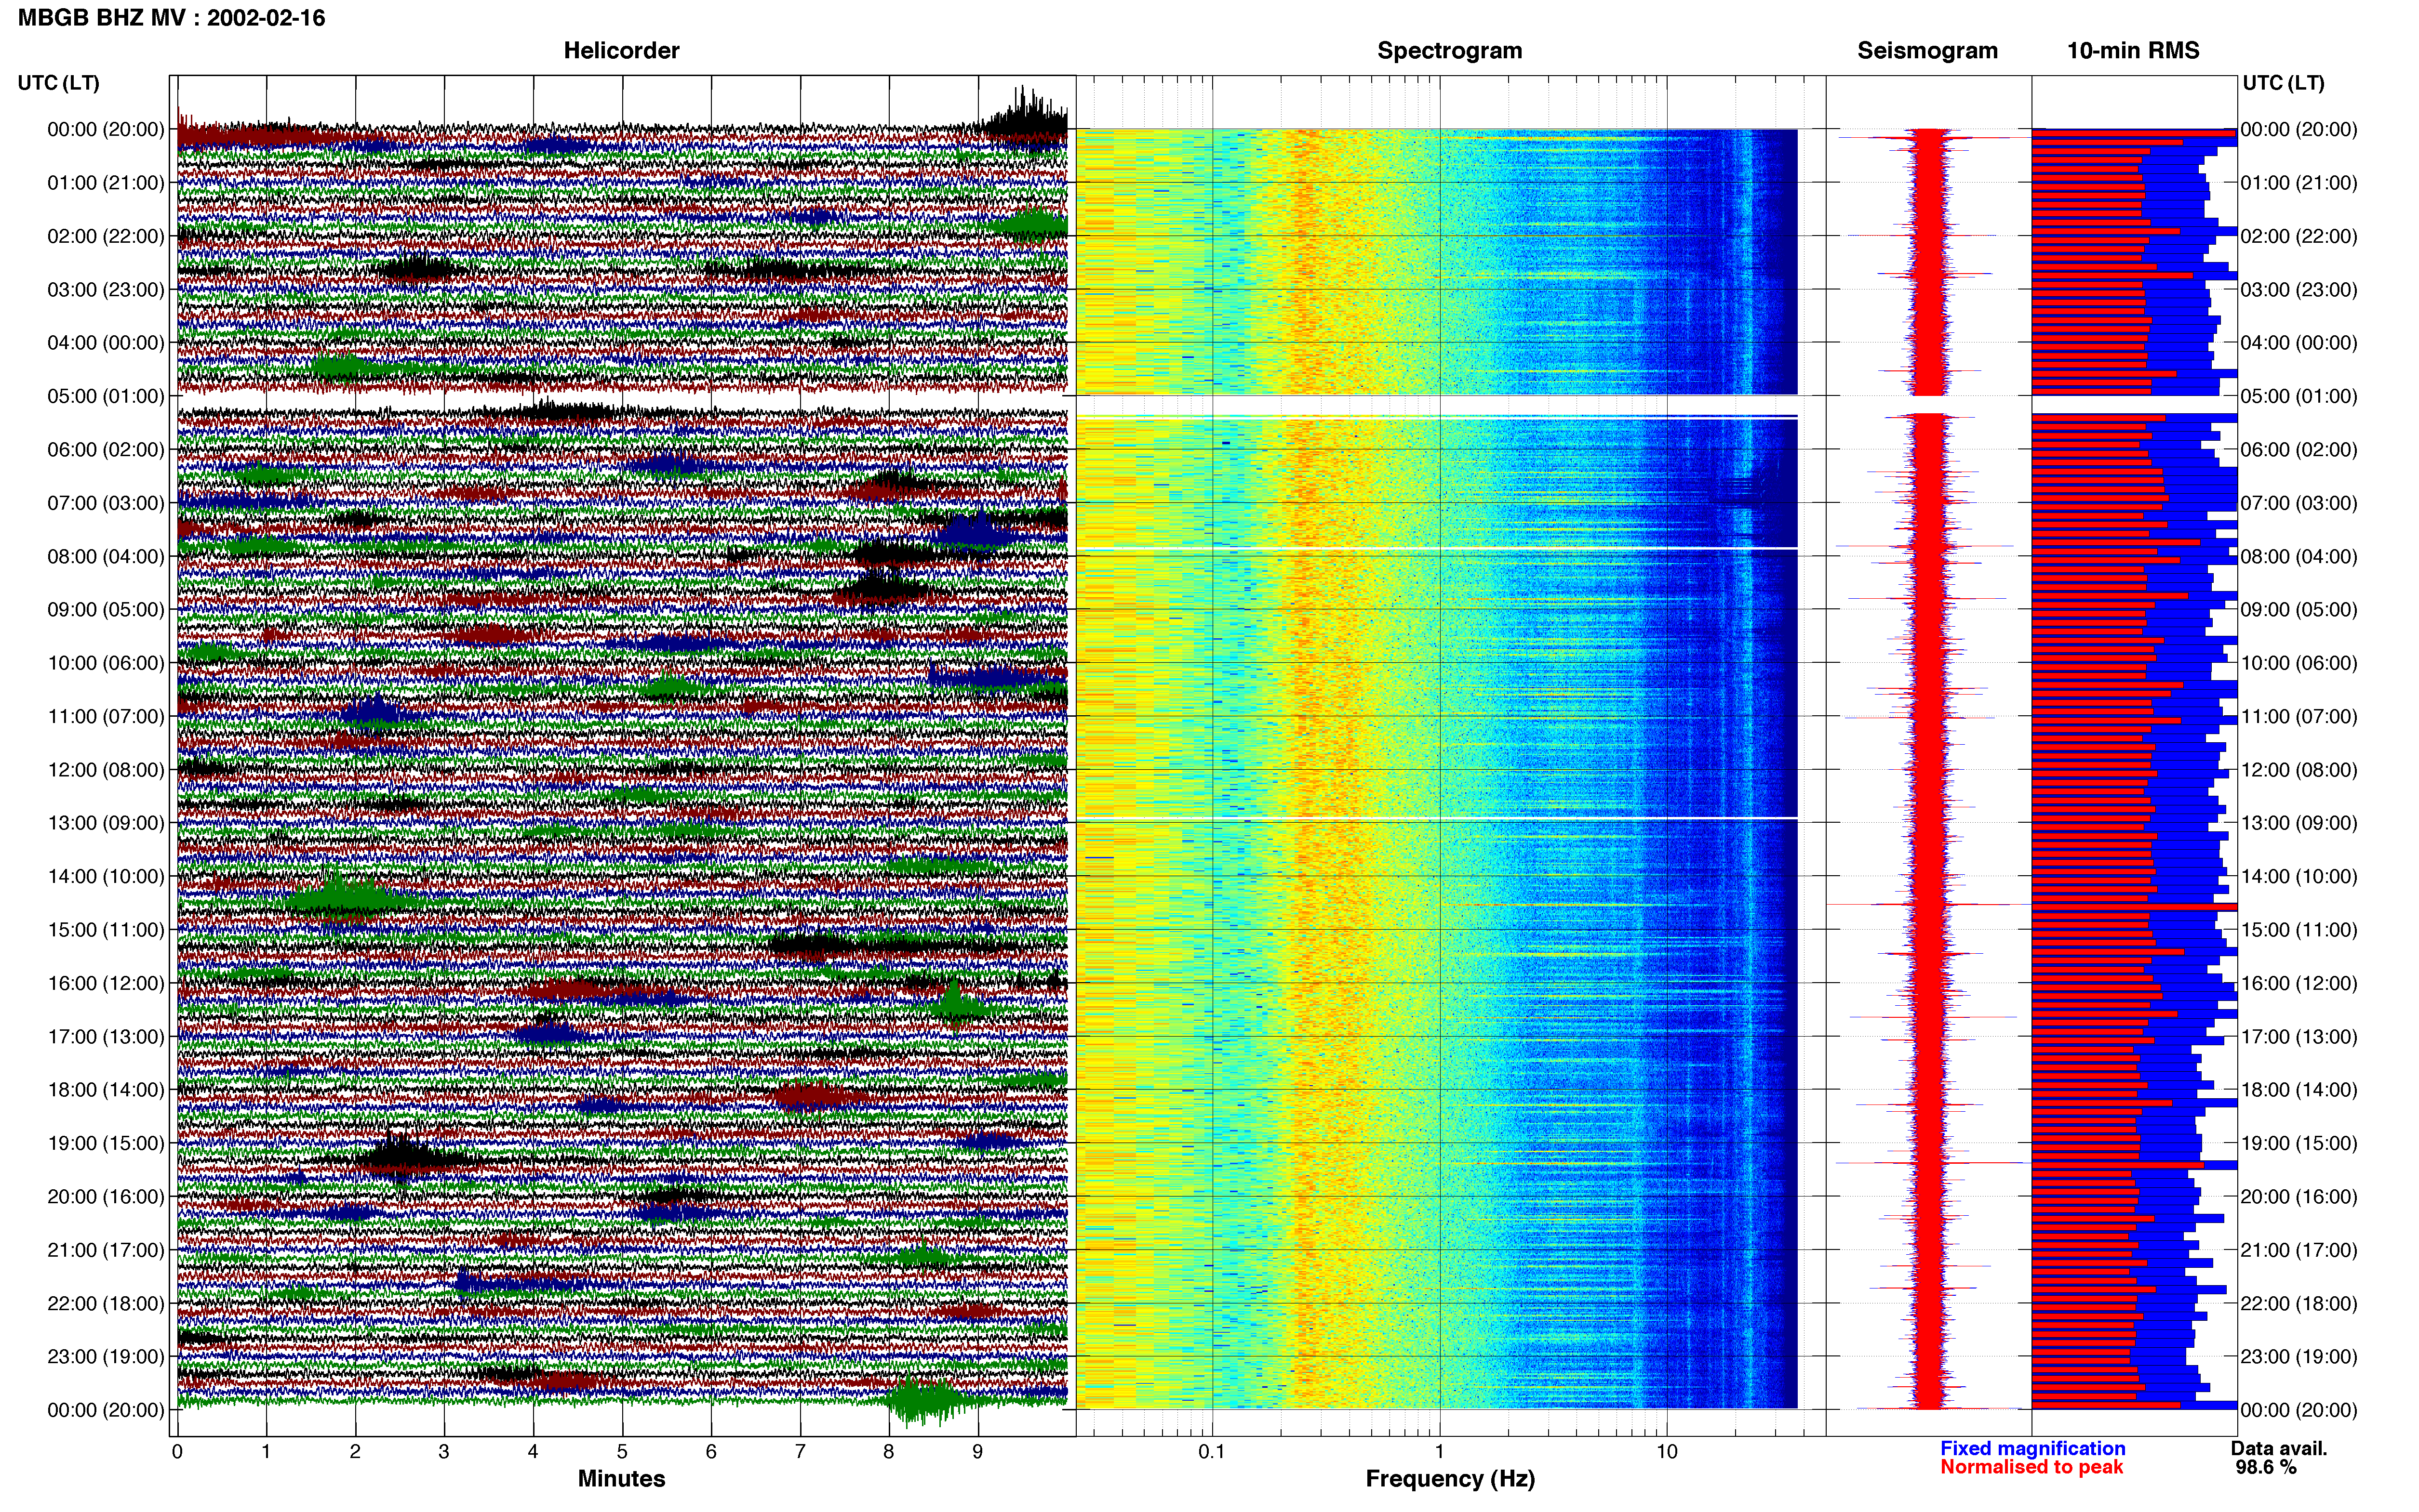Click the 3 tick on the Minutes axis
This screenshot has width=2419, height=1512.
pos(444,1451)
